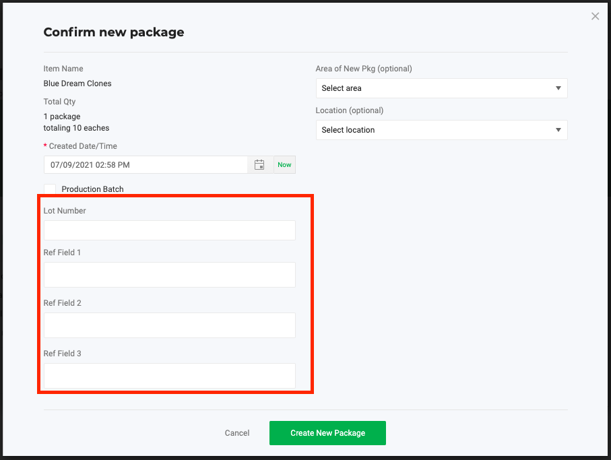Click into the Ref Field 3 box

point(170,376)
